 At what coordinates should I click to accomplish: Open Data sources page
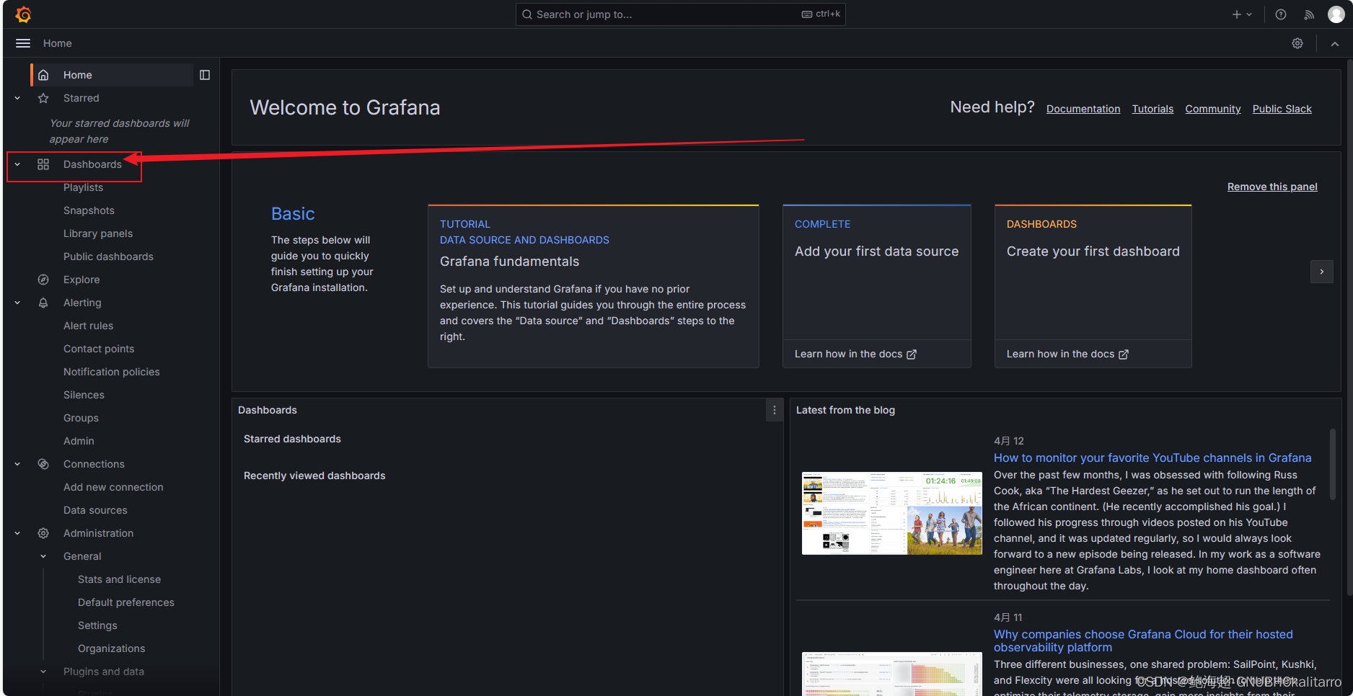pyautogui.click(x=95, y=510)
